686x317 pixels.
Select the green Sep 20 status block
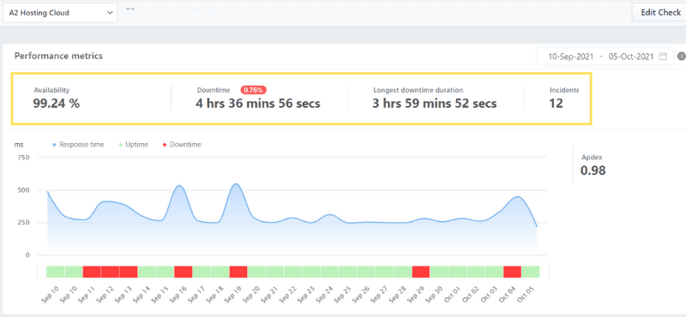click(256, 272)
